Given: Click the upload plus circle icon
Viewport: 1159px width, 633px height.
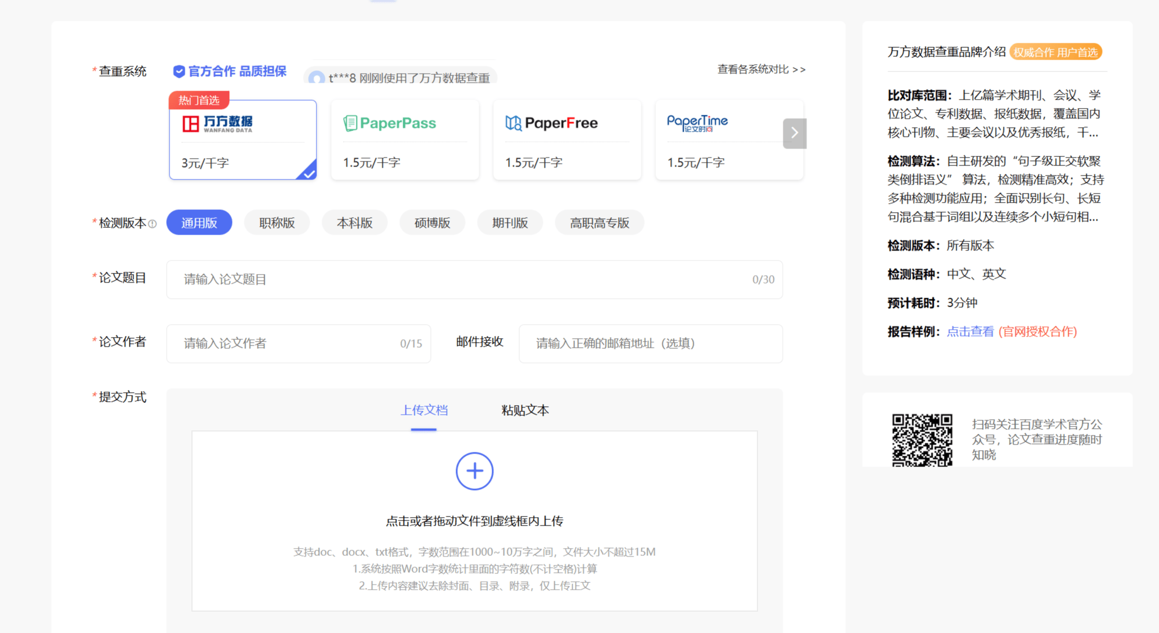Looking at the screenshot, I should coord(474,471).
